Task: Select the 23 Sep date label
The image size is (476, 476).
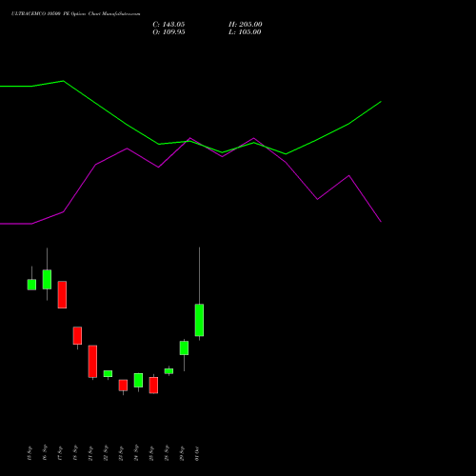Action: (121, 453)
